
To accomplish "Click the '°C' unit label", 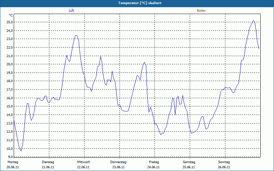I will [x=11, y=15].
